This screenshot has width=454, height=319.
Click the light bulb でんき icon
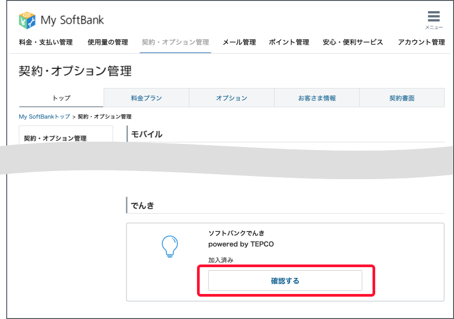point(170,247)
